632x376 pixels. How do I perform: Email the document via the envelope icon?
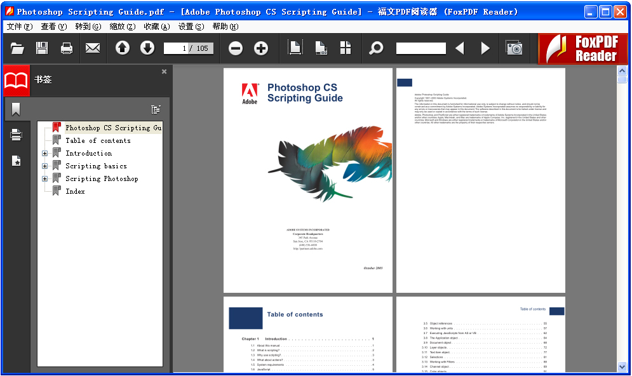click(x=93, y=48)
